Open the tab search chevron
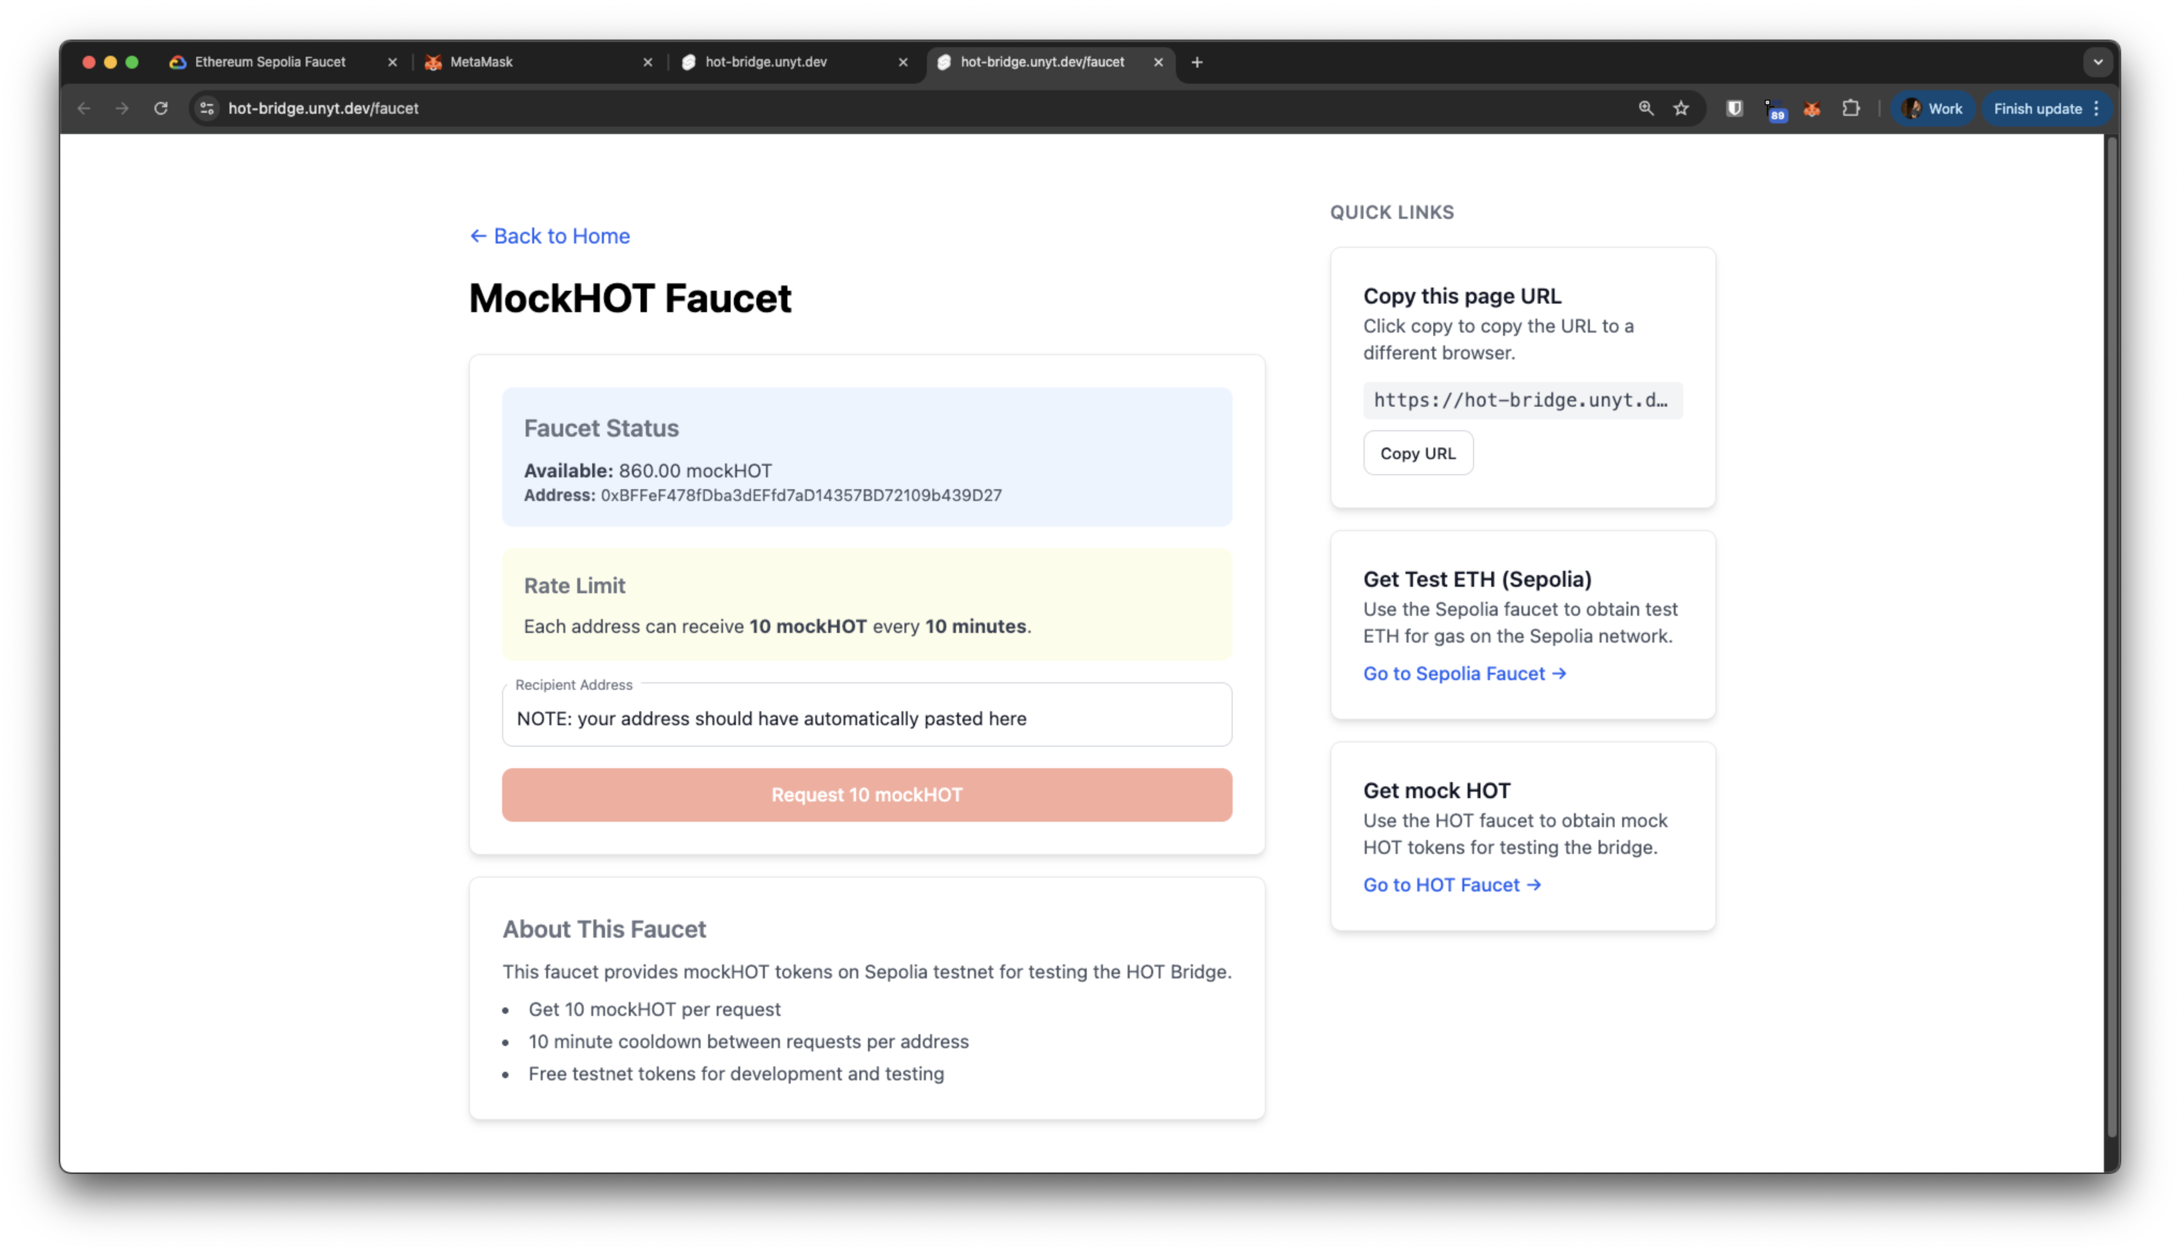Screen dimensions: 2180x1252 tap(2097, 62)
